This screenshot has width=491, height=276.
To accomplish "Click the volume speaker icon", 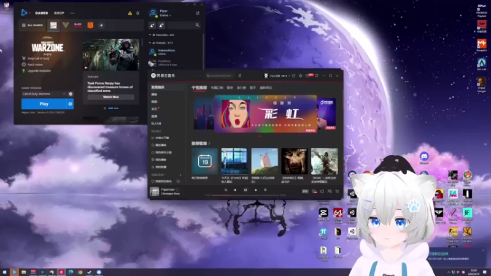I will (x=322, y=191).
